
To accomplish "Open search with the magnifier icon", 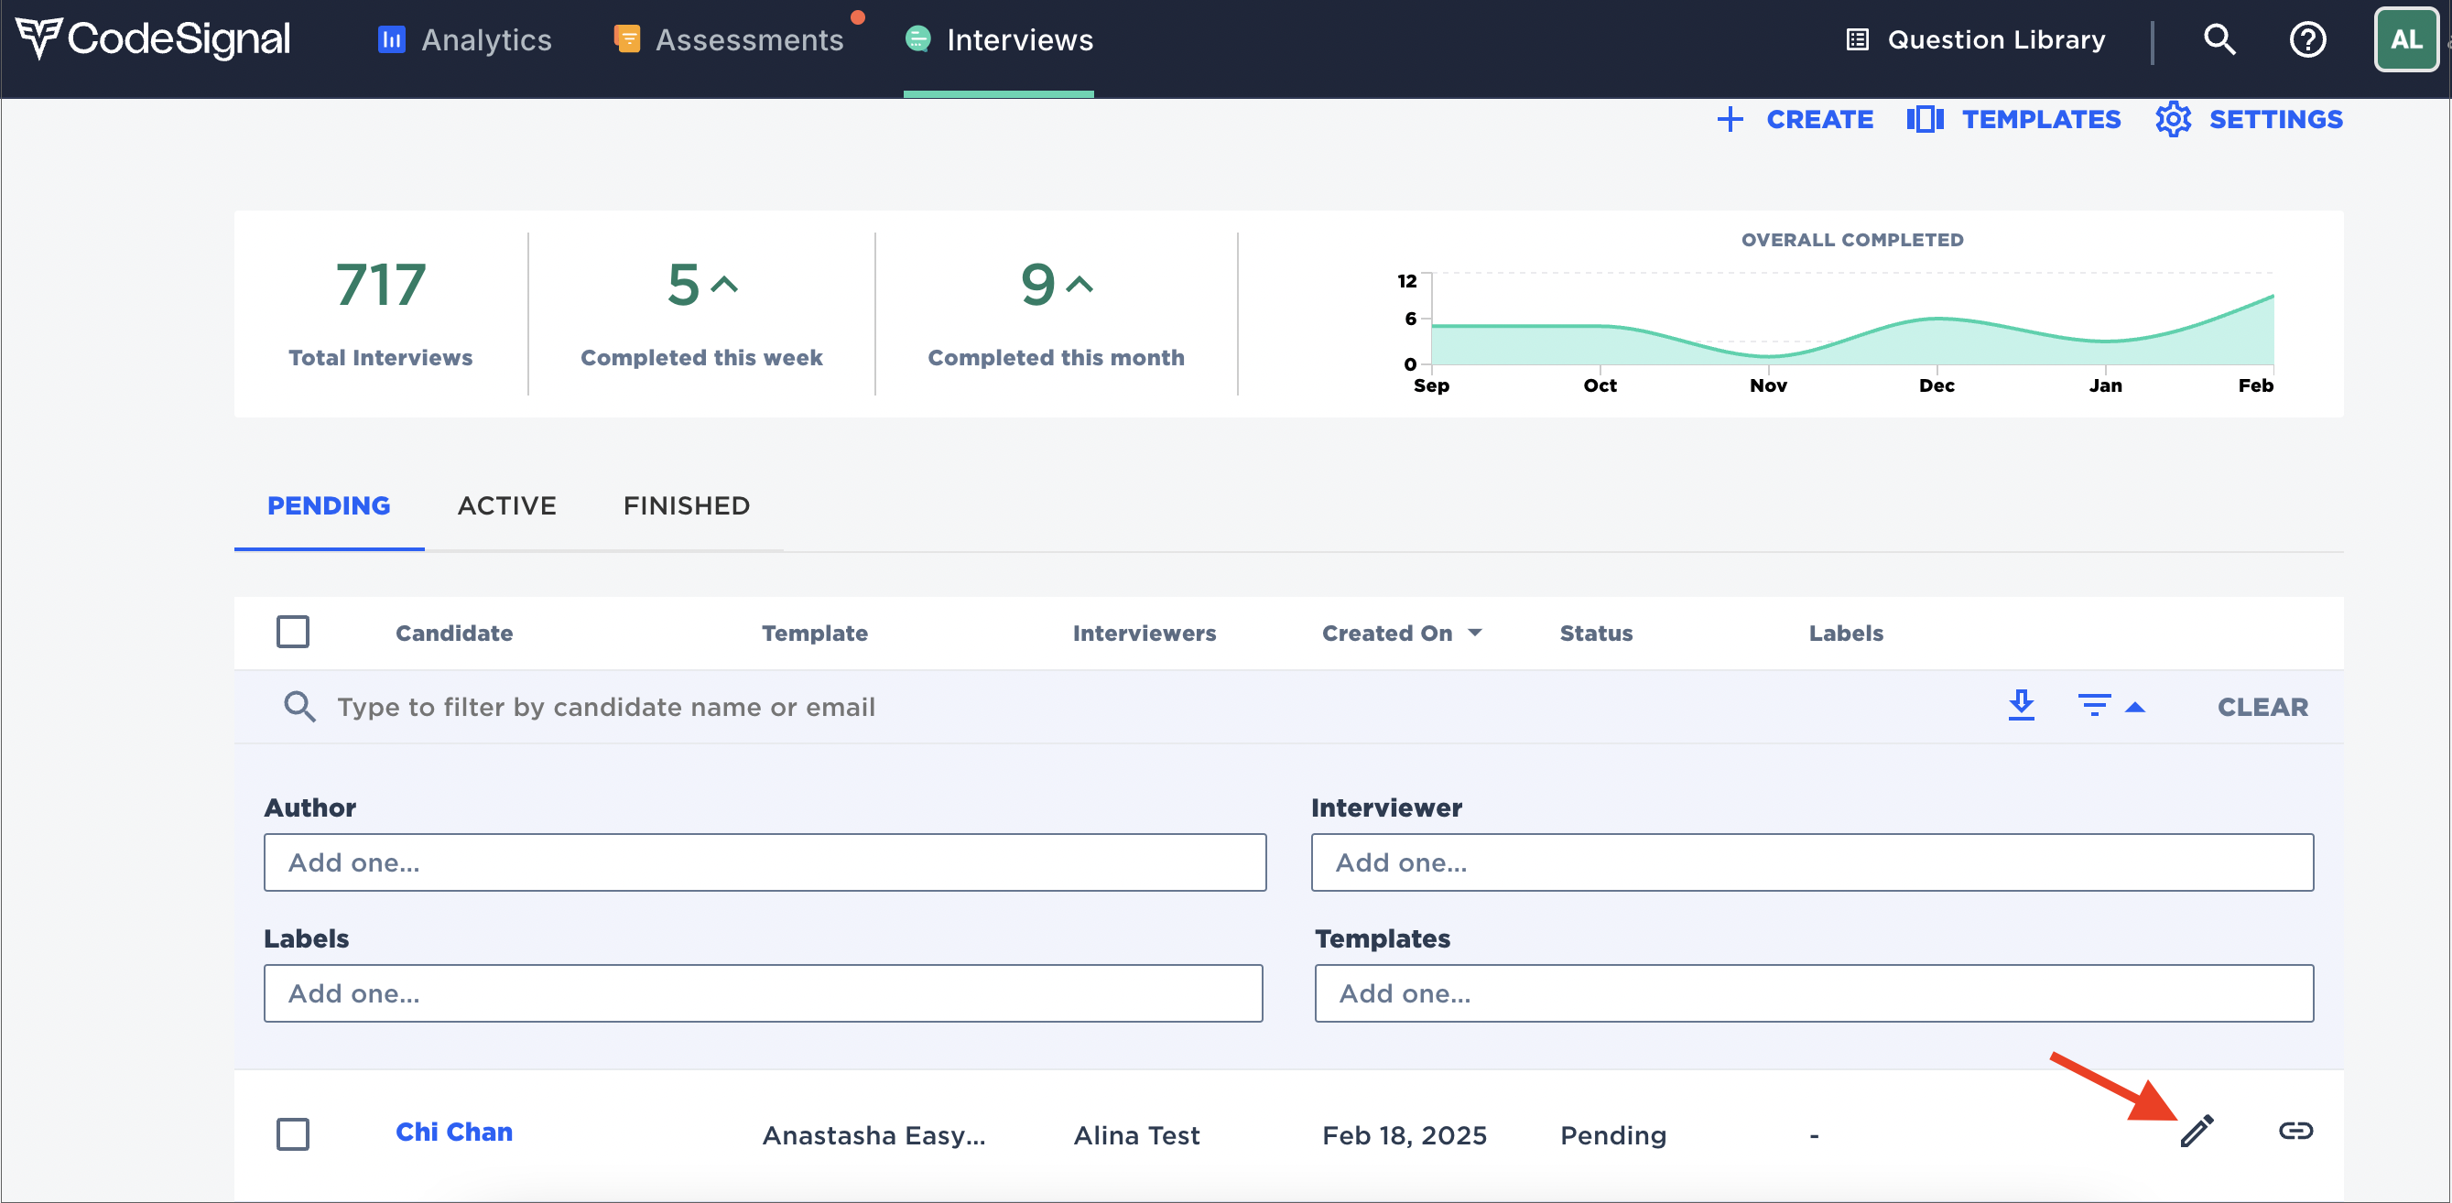I will click(x=2219, y=39).
